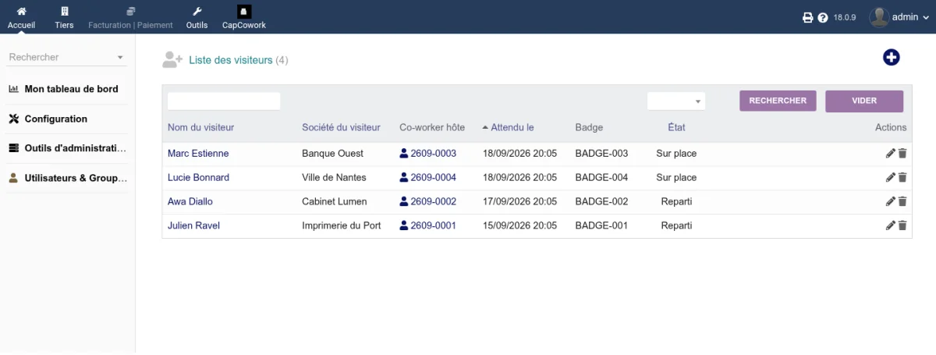
Task: Click the Ville de Nantes cell
Action: [334, 178]
